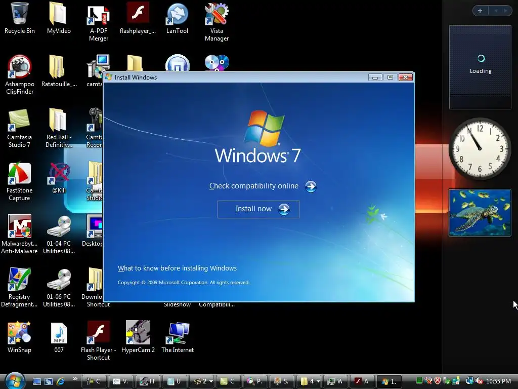
Task: Click the sidebar add gadget plus button
Action: (x=480, y=11)
